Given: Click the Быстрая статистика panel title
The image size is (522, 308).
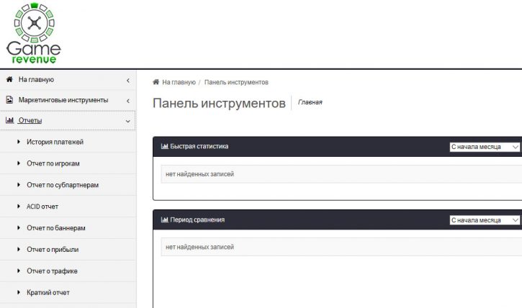Looking at the screenshot, I should tap(199, 146).
